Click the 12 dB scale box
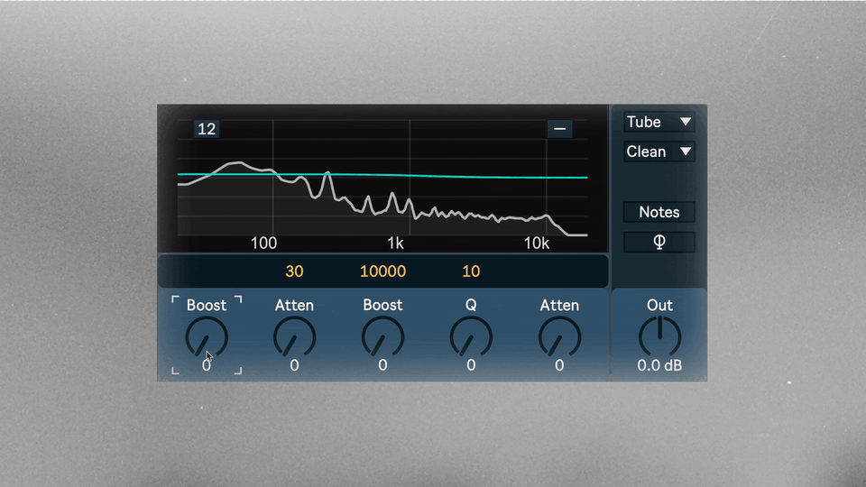 click(x=207, y=129)
